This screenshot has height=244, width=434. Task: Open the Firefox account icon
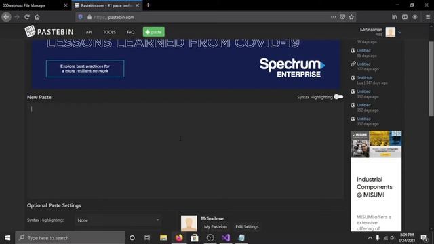point(415,17)
